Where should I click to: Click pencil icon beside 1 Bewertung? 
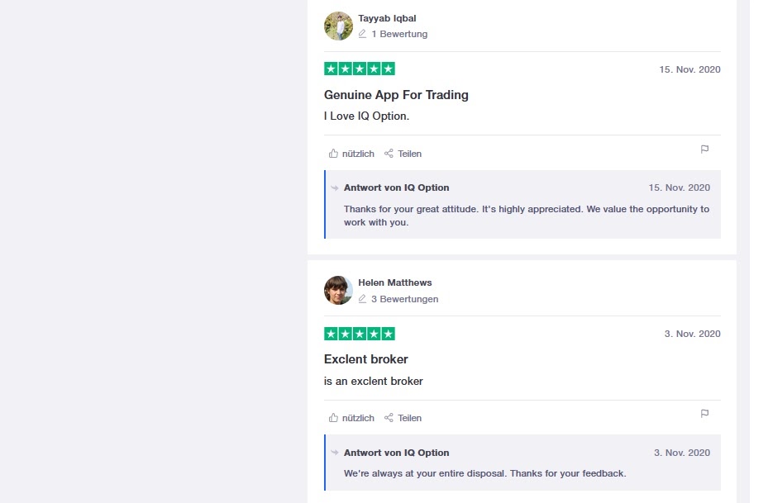tap(362, 34)
